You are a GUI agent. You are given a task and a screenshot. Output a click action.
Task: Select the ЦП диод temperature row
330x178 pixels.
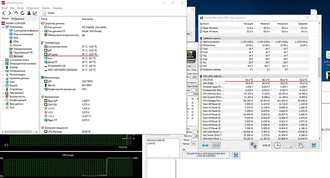[x=70, y=54]
